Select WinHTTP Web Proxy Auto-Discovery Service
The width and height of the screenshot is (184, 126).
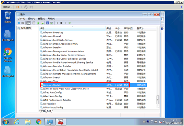(93, 89)
